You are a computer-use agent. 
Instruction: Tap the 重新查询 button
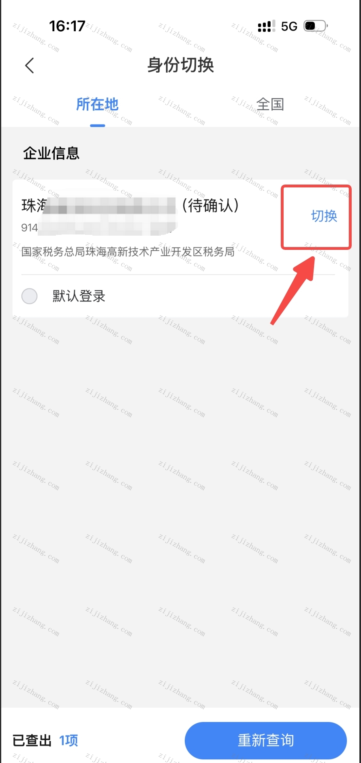coord(266,740)
